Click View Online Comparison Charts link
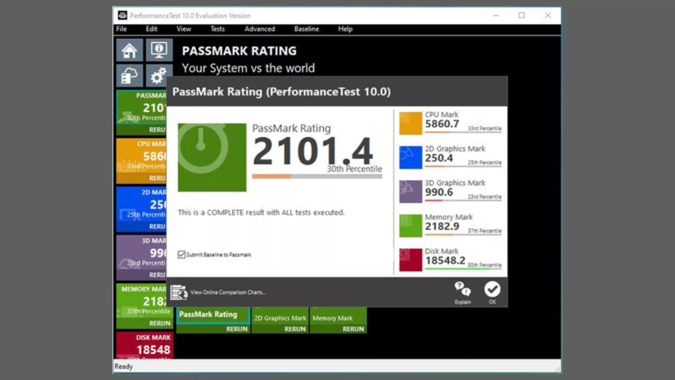 [228, 292]
